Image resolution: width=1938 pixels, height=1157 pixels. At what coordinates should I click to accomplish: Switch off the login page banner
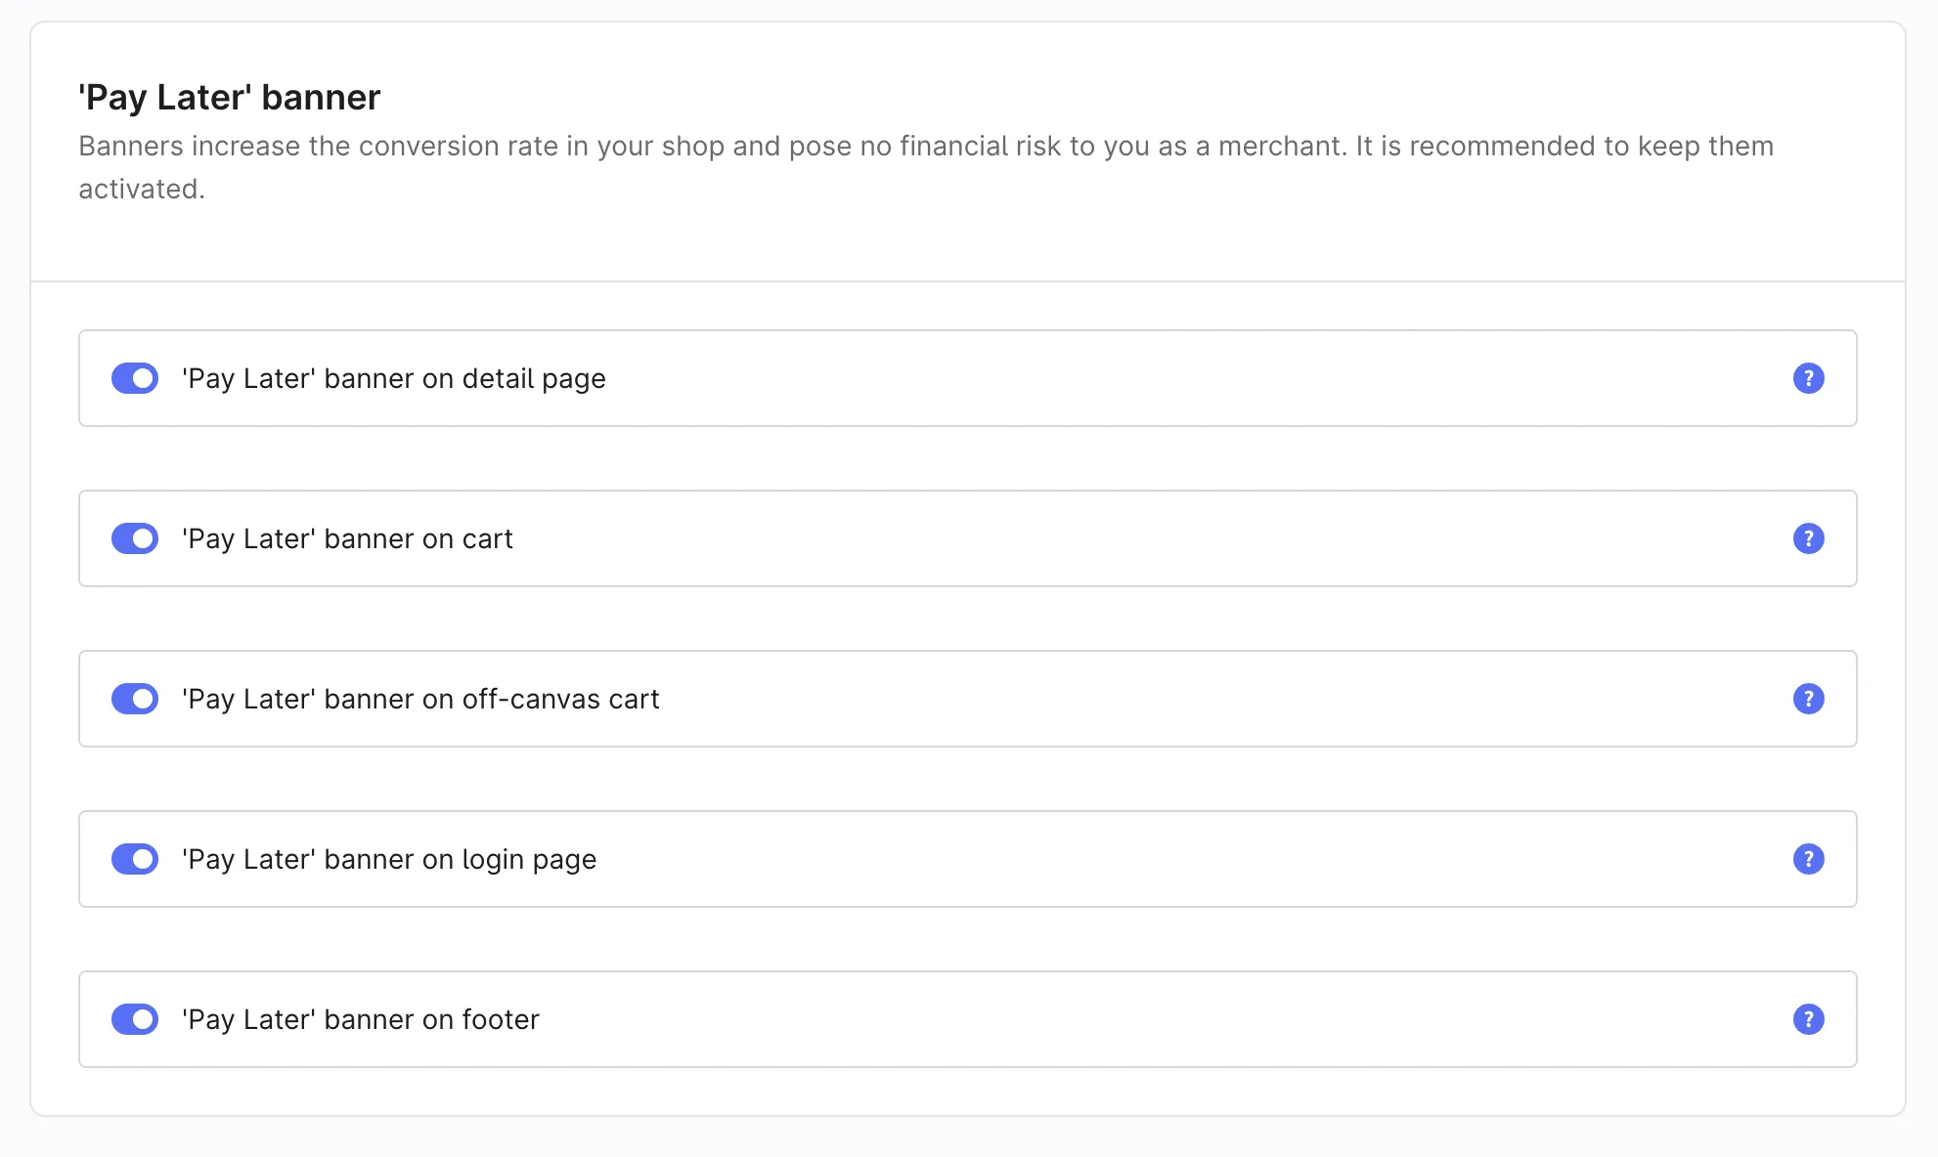pos(135,859)
